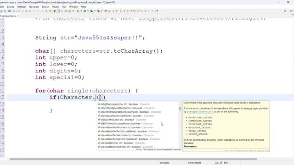This screenshot has height=165, width=294.
Task: Select the isJavaIdentifierPart(char ch) proposal
Action: [x=138, y=127]
